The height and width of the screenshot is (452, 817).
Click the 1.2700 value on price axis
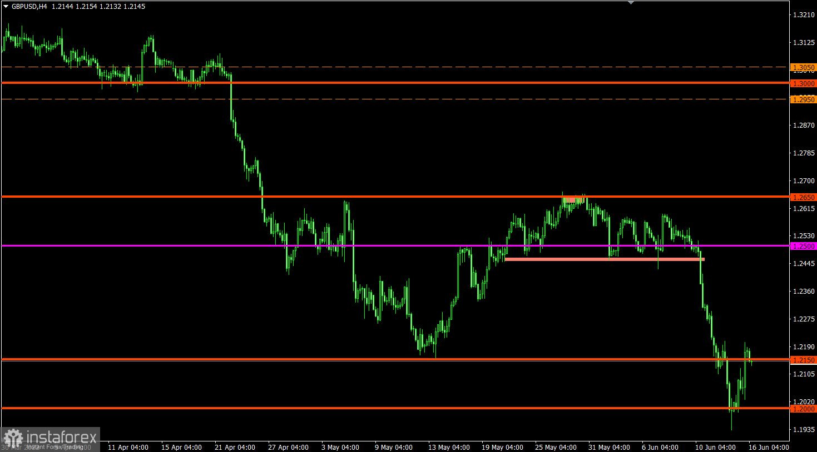click(x=804, y=181)
